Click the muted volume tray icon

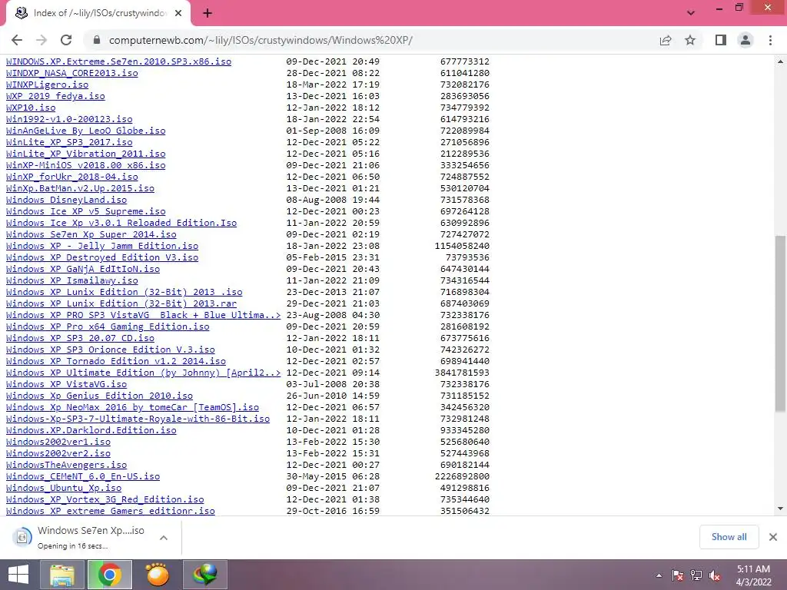(x=715, y=575)
